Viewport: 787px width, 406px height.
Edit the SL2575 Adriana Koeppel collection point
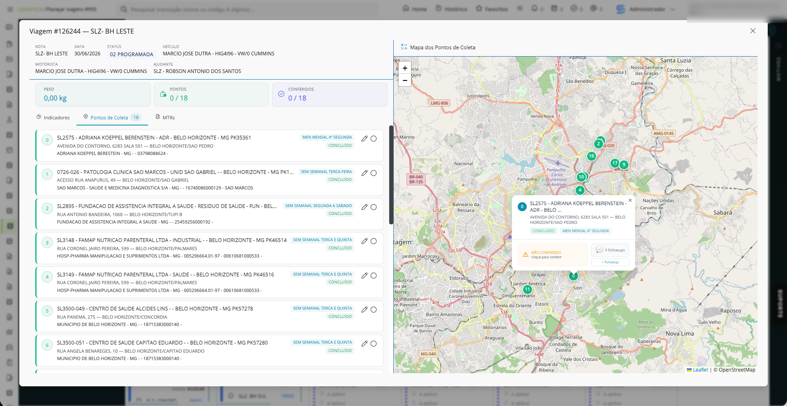point(364,139)
